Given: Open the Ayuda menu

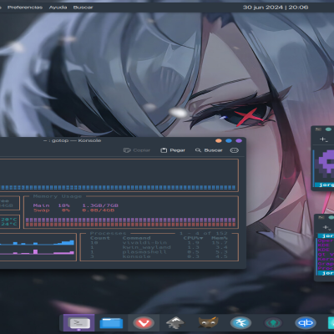Looking at the screenshot, I should pyautogui.click(x=58, y=8).
